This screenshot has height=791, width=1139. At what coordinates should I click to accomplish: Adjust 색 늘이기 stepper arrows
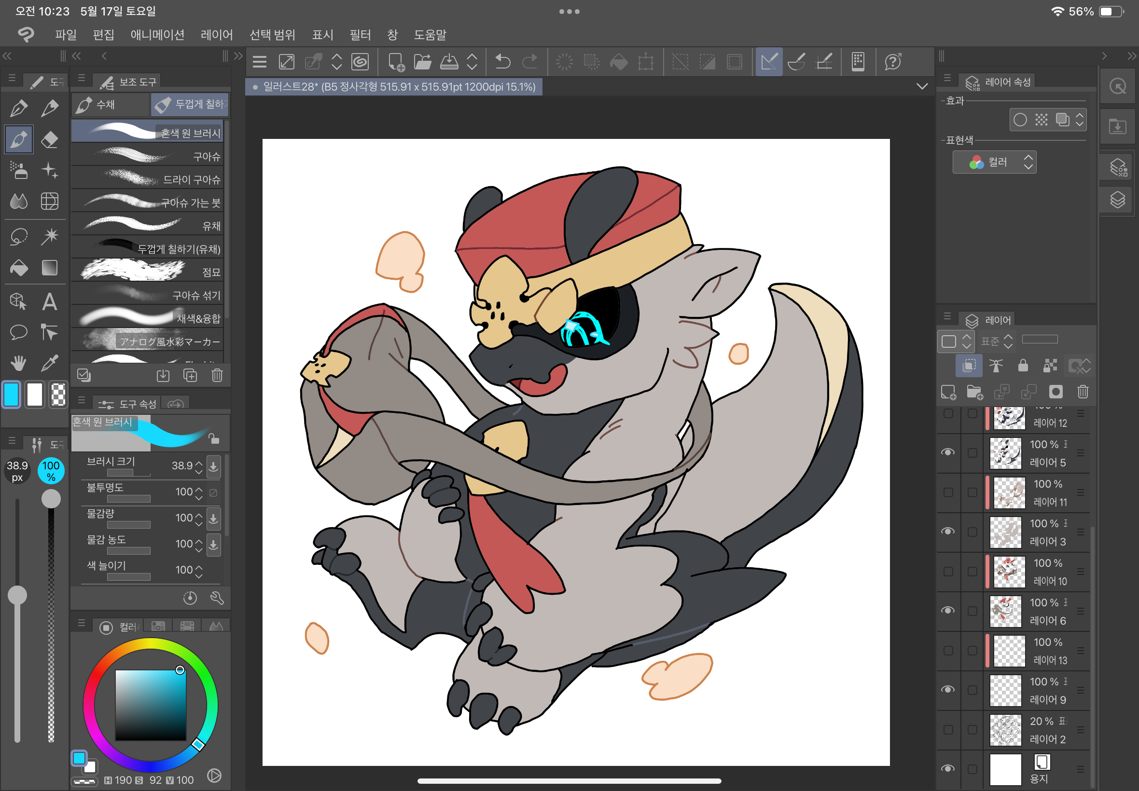coord(199,571)
